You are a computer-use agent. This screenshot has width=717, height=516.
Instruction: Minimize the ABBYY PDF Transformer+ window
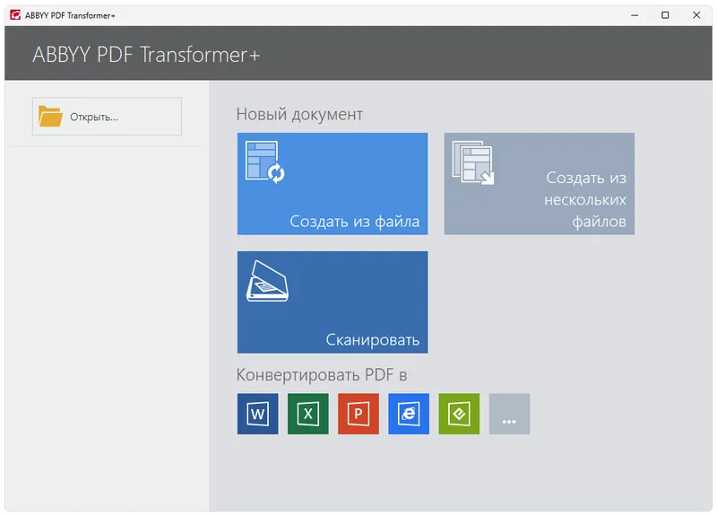click(x=635, y=15)
